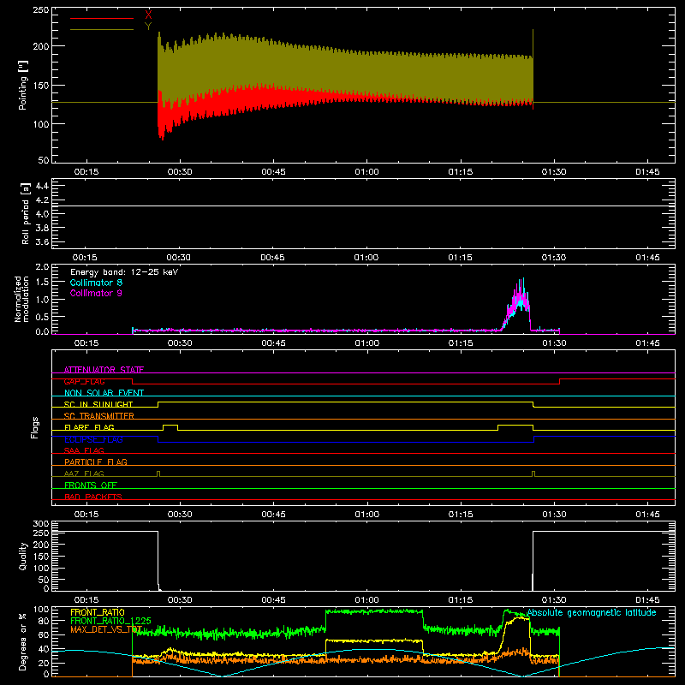Click the 300 tick on the Quality axis
The width and height of the screenshot is (685, 685).
click(41, 524)
